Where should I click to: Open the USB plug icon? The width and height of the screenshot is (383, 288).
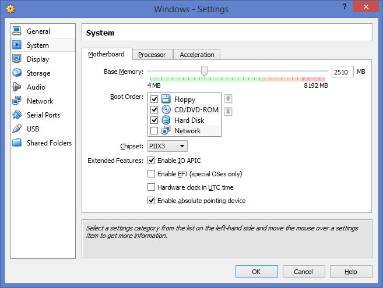click(x=17, y=129)
